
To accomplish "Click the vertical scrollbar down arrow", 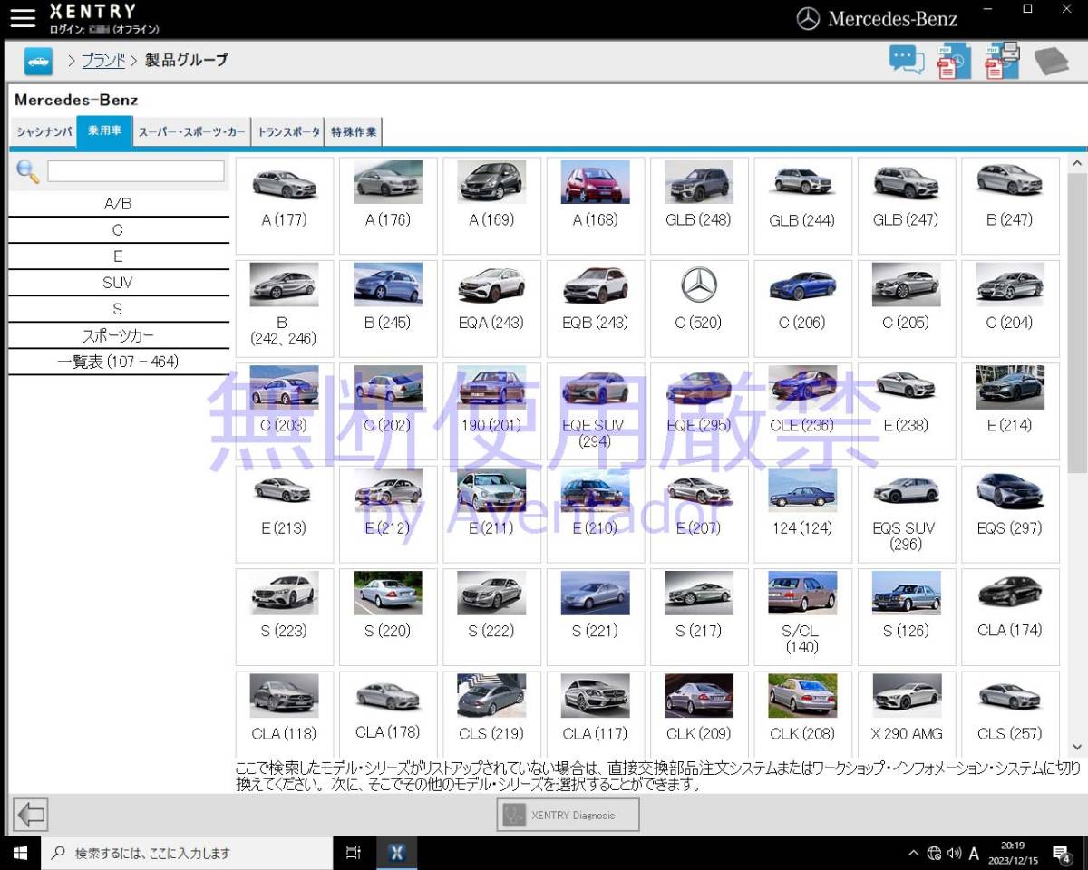I will click(1076, 748).
